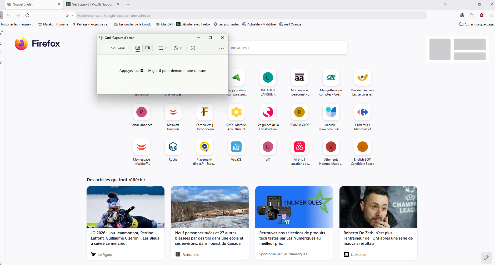Open the Autres marque-pages bookmarks folder
This screenshot has height=265, width=495.
[x=477, y=24]
